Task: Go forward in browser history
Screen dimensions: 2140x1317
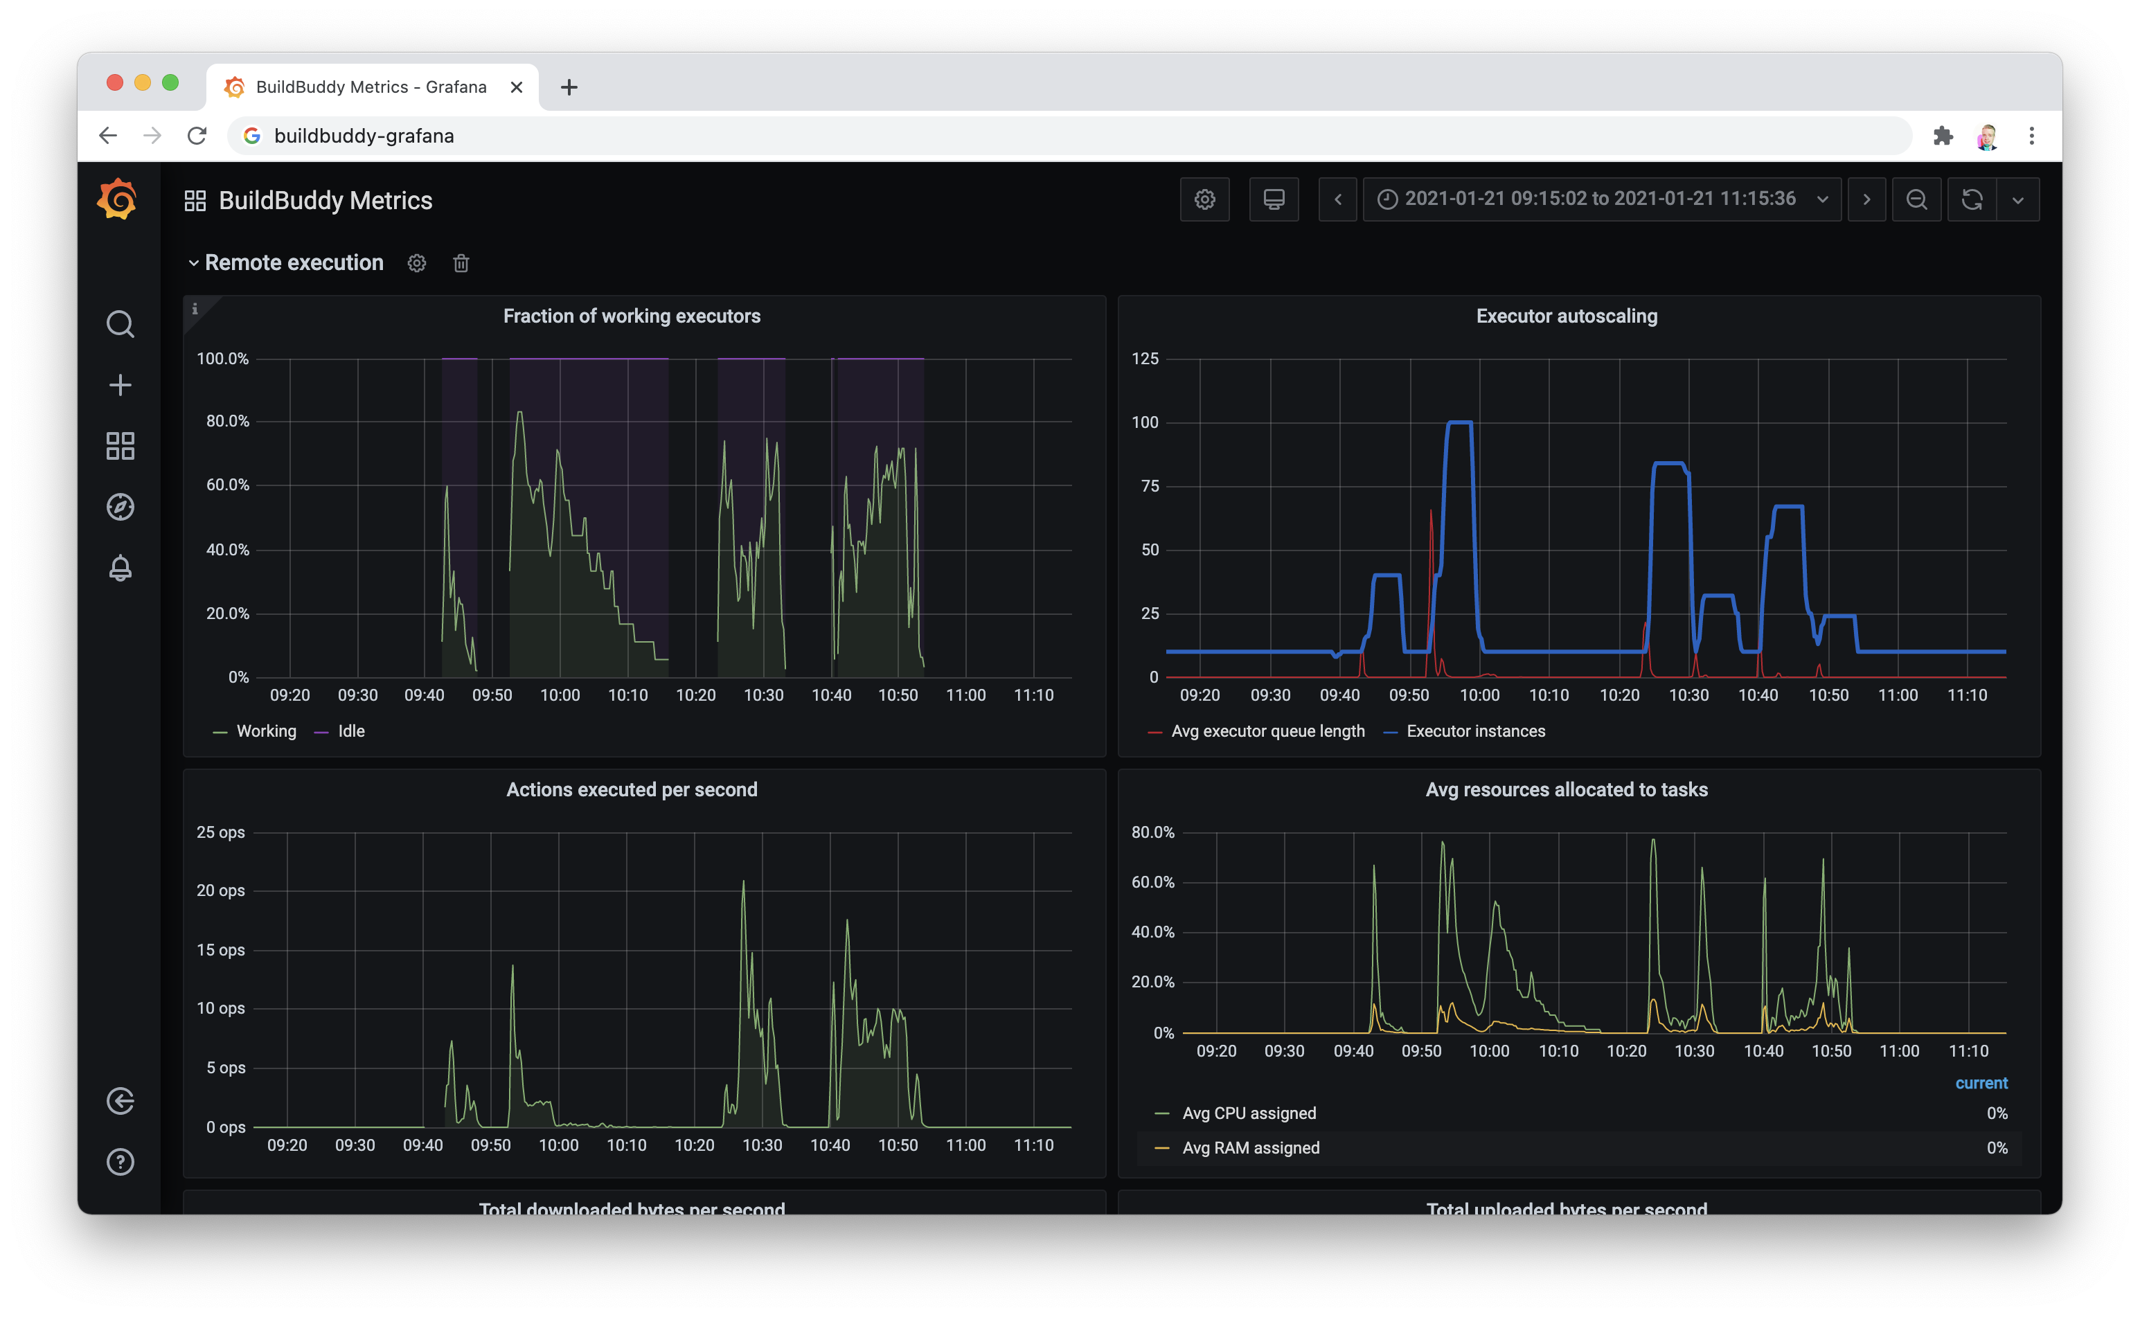Action: tap(152, 136)
